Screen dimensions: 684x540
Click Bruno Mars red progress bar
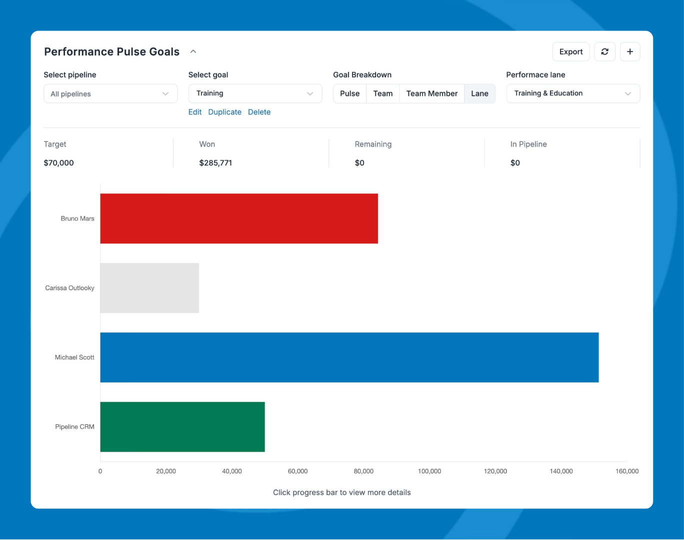239,218
